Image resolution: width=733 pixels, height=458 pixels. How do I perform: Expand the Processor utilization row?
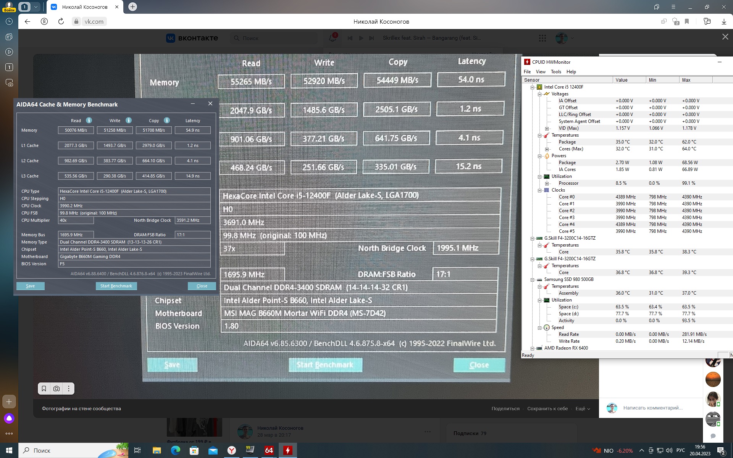tap(547, 184)
